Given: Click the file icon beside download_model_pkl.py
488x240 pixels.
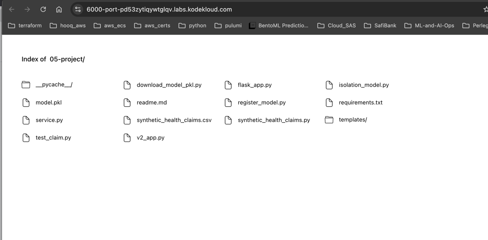Looking at the screenshot, I should coord(127,85).
